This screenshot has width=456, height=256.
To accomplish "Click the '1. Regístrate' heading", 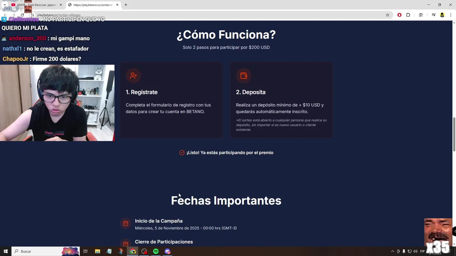I will click(x=141, y=92).
